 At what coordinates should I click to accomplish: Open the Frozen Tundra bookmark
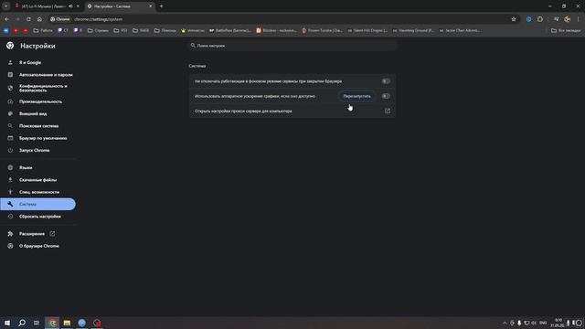[323, 30]
